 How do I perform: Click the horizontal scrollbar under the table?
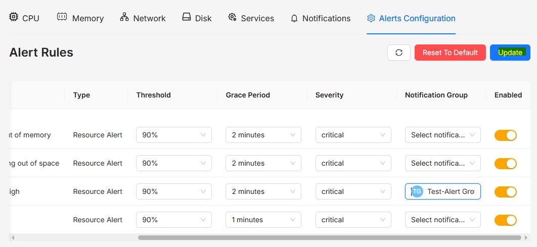tap(330, 237)
